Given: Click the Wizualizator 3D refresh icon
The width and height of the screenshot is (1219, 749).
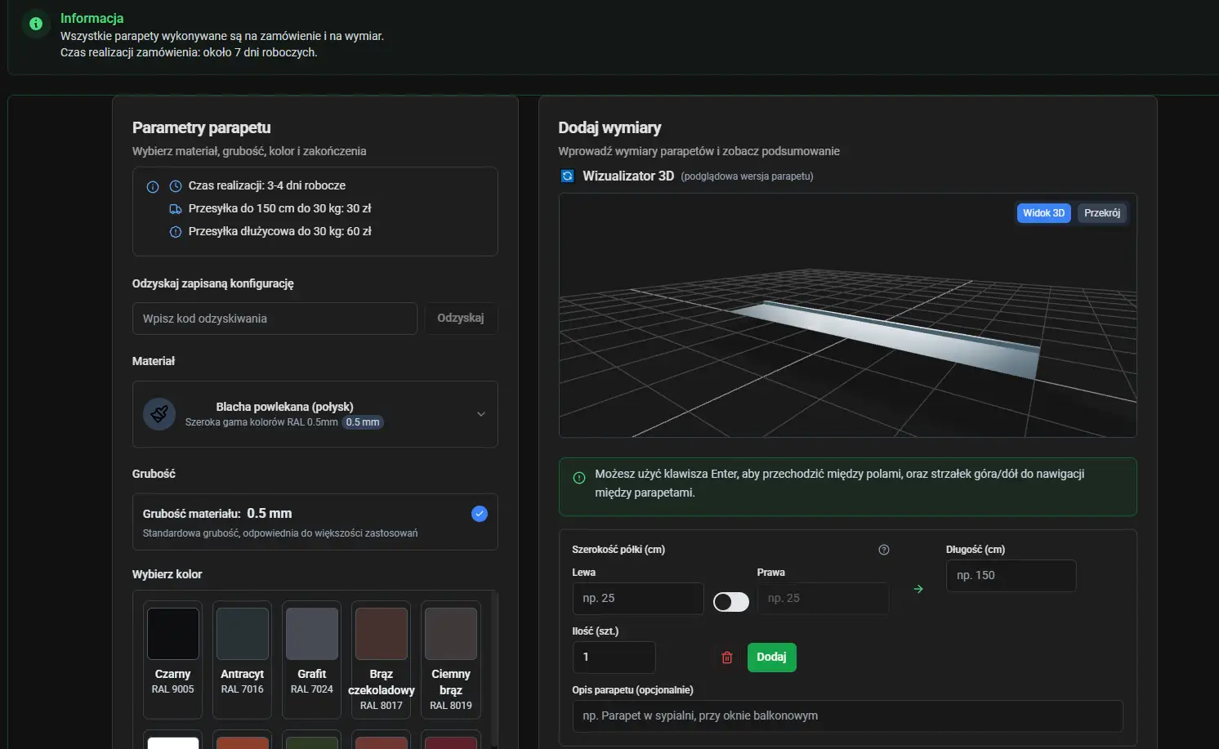Looking at the screenshot, I should point(568,176).
